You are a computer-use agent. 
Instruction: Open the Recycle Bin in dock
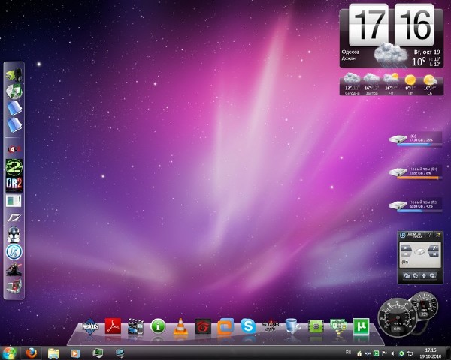(x=293, y=326)
